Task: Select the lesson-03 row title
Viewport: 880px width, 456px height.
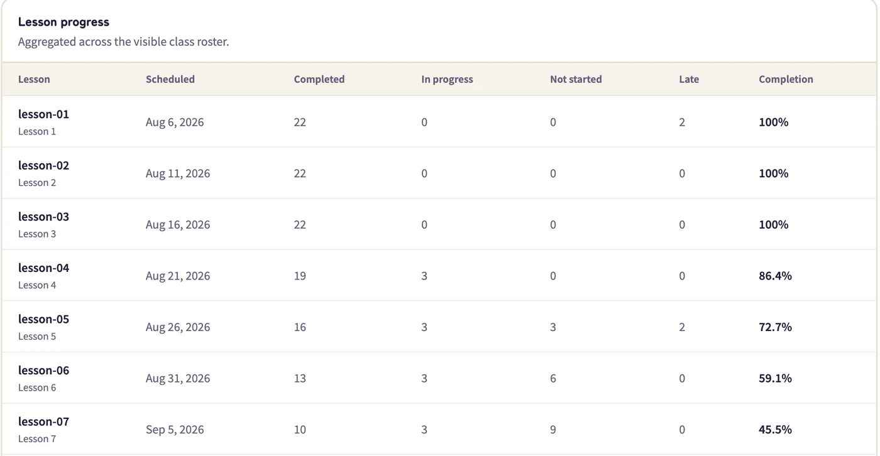Action: coord(43,217)
